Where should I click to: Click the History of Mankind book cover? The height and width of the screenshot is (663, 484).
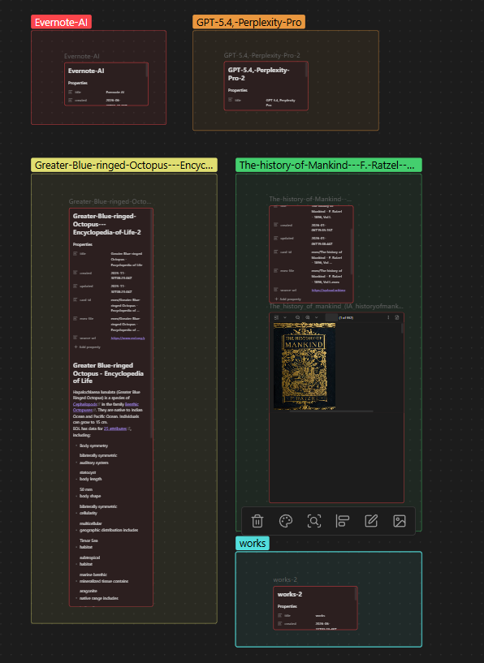[x=305, y=367]
